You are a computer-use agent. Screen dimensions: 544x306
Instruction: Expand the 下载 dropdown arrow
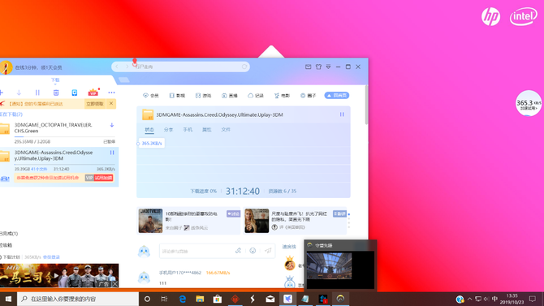pos(55,84)
